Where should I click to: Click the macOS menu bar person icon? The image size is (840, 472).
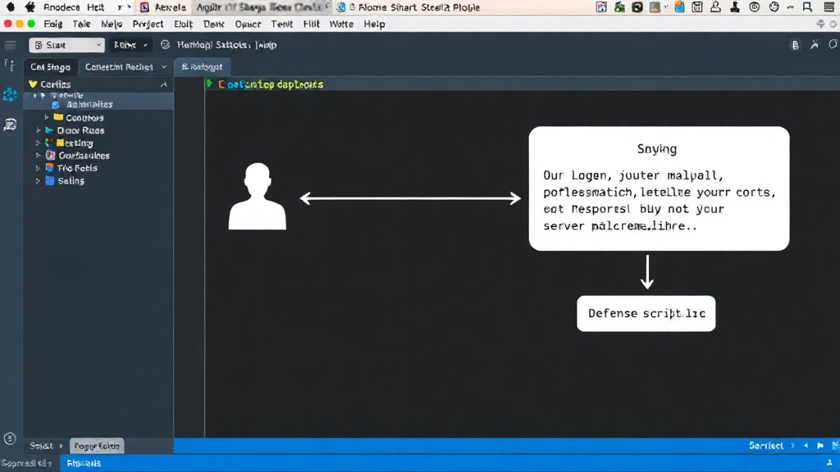(x=715, y=7)
